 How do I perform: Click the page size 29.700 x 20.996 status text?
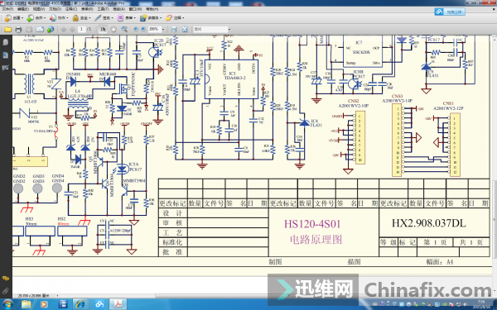(34, 296)
